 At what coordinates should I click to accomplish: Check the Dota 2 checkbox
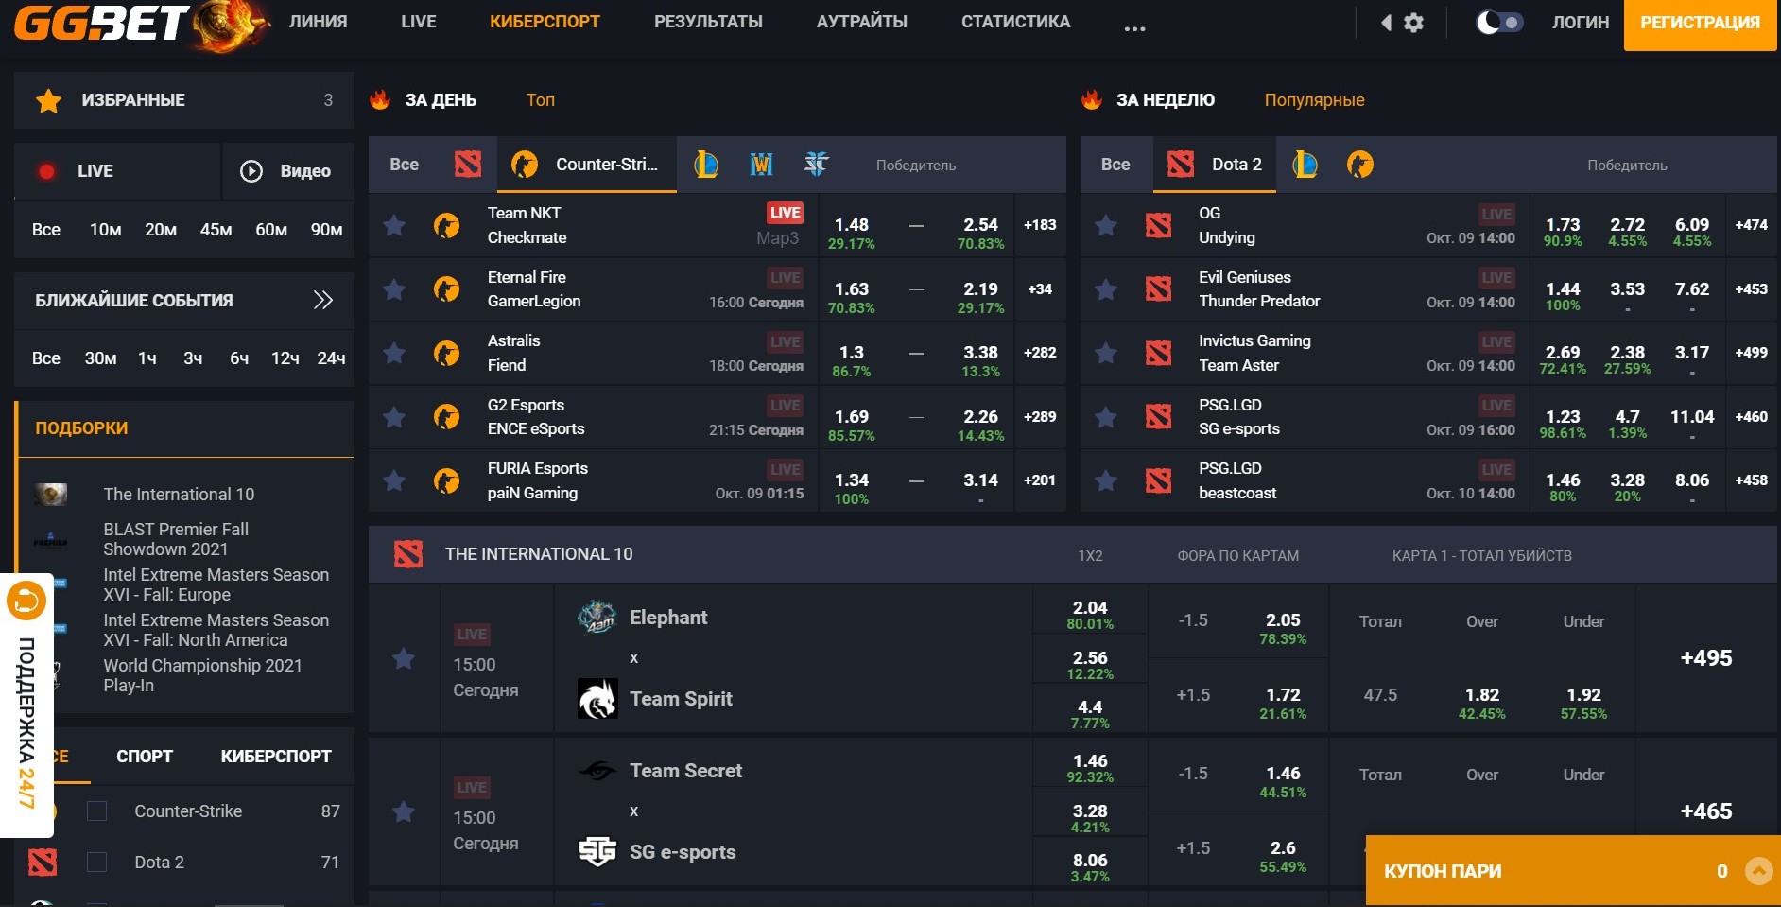click(x=96, y=863)
